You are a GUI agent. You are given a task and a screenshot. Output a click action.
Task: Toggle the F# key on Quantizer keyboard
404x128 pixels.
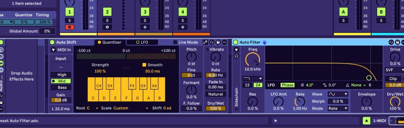pos(132,83)
